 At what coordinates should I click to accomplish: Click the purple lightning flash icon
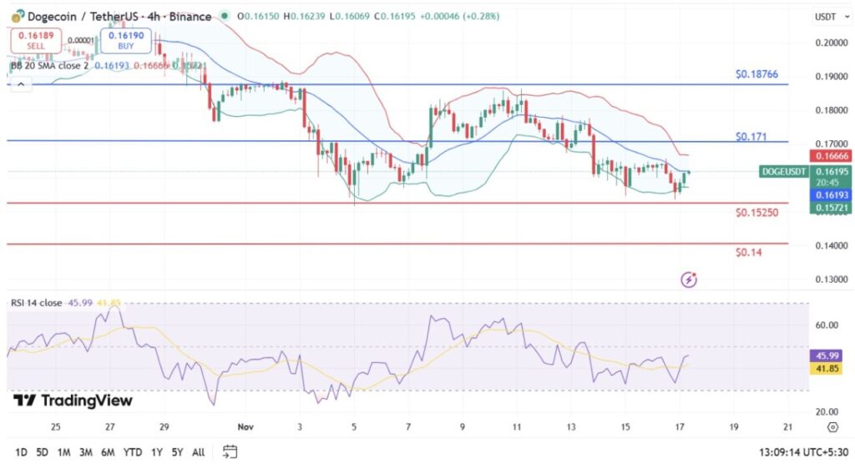(689, 280)
